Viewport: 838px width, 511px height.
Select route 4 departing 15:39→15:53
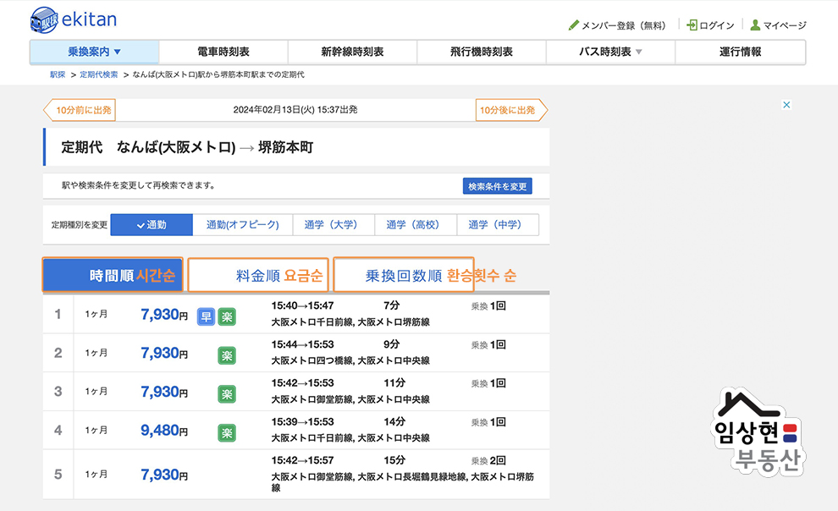point(296,431)
